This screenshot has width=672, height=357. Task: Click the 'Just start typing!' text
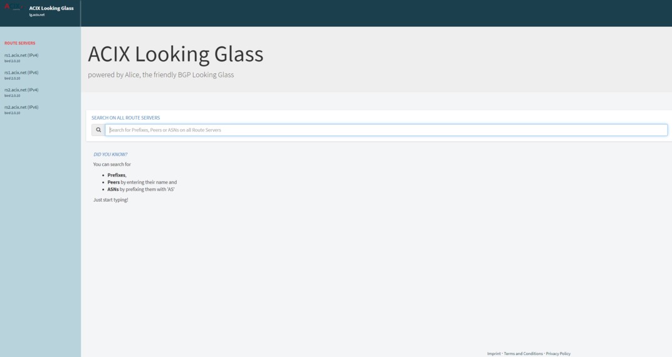point(110,200)
